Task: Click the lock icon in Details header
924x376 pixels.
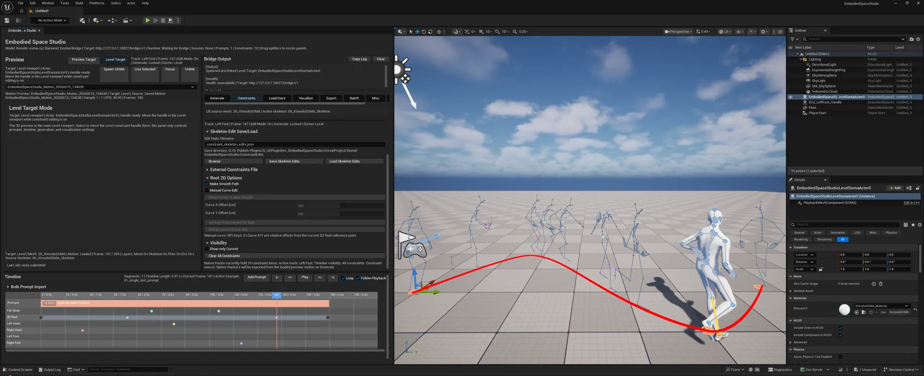Action: pyautogui.click(x=918, y=188)
